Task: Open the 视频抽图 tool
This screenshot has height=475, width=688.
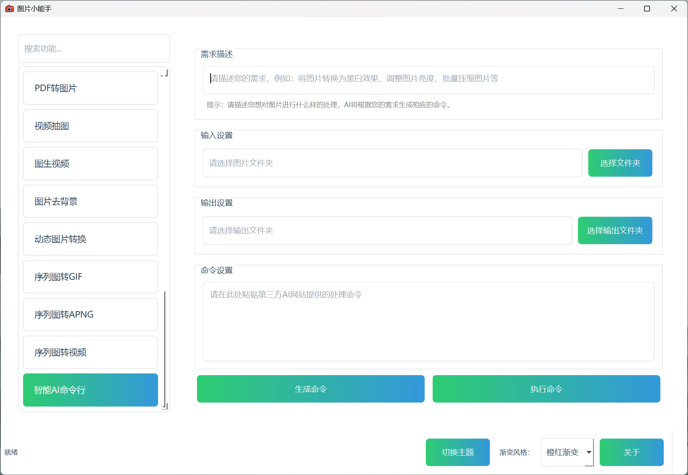Action: (90, 126)
